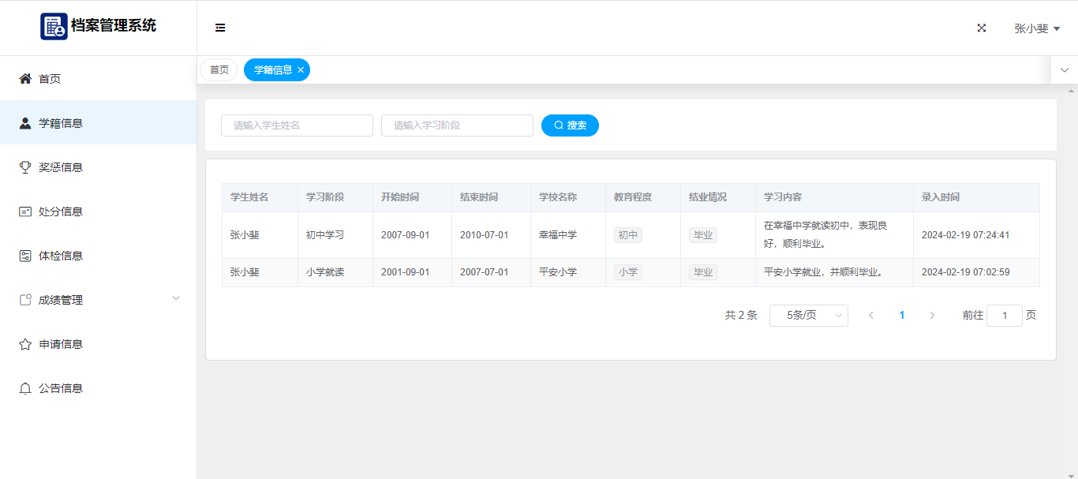Click the 请输入学习阶段 input field
Viewport: 1078px width, 479px height.
[457, 125]
